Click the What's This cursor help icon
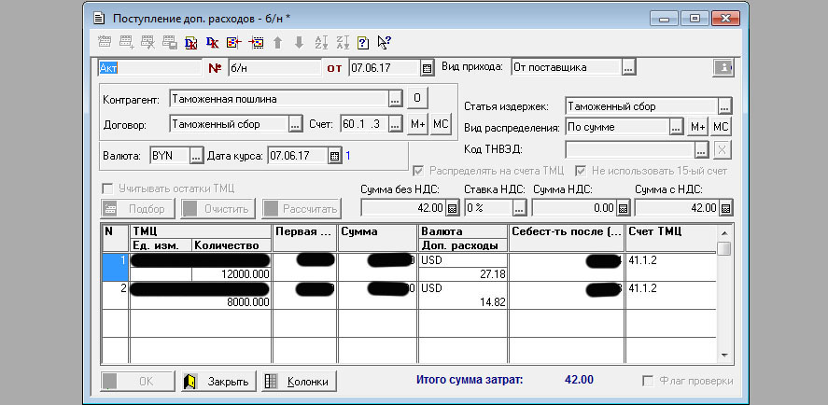Image resolution: width=828 pixels, height=405 pixels. [384, 42]
